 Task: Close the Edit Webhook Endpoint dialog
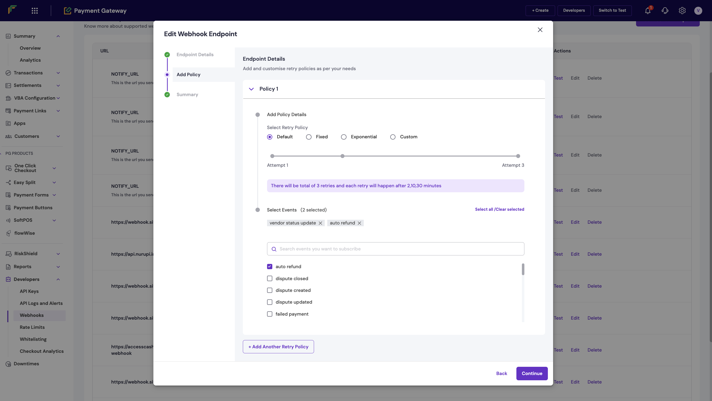[540, 30]
